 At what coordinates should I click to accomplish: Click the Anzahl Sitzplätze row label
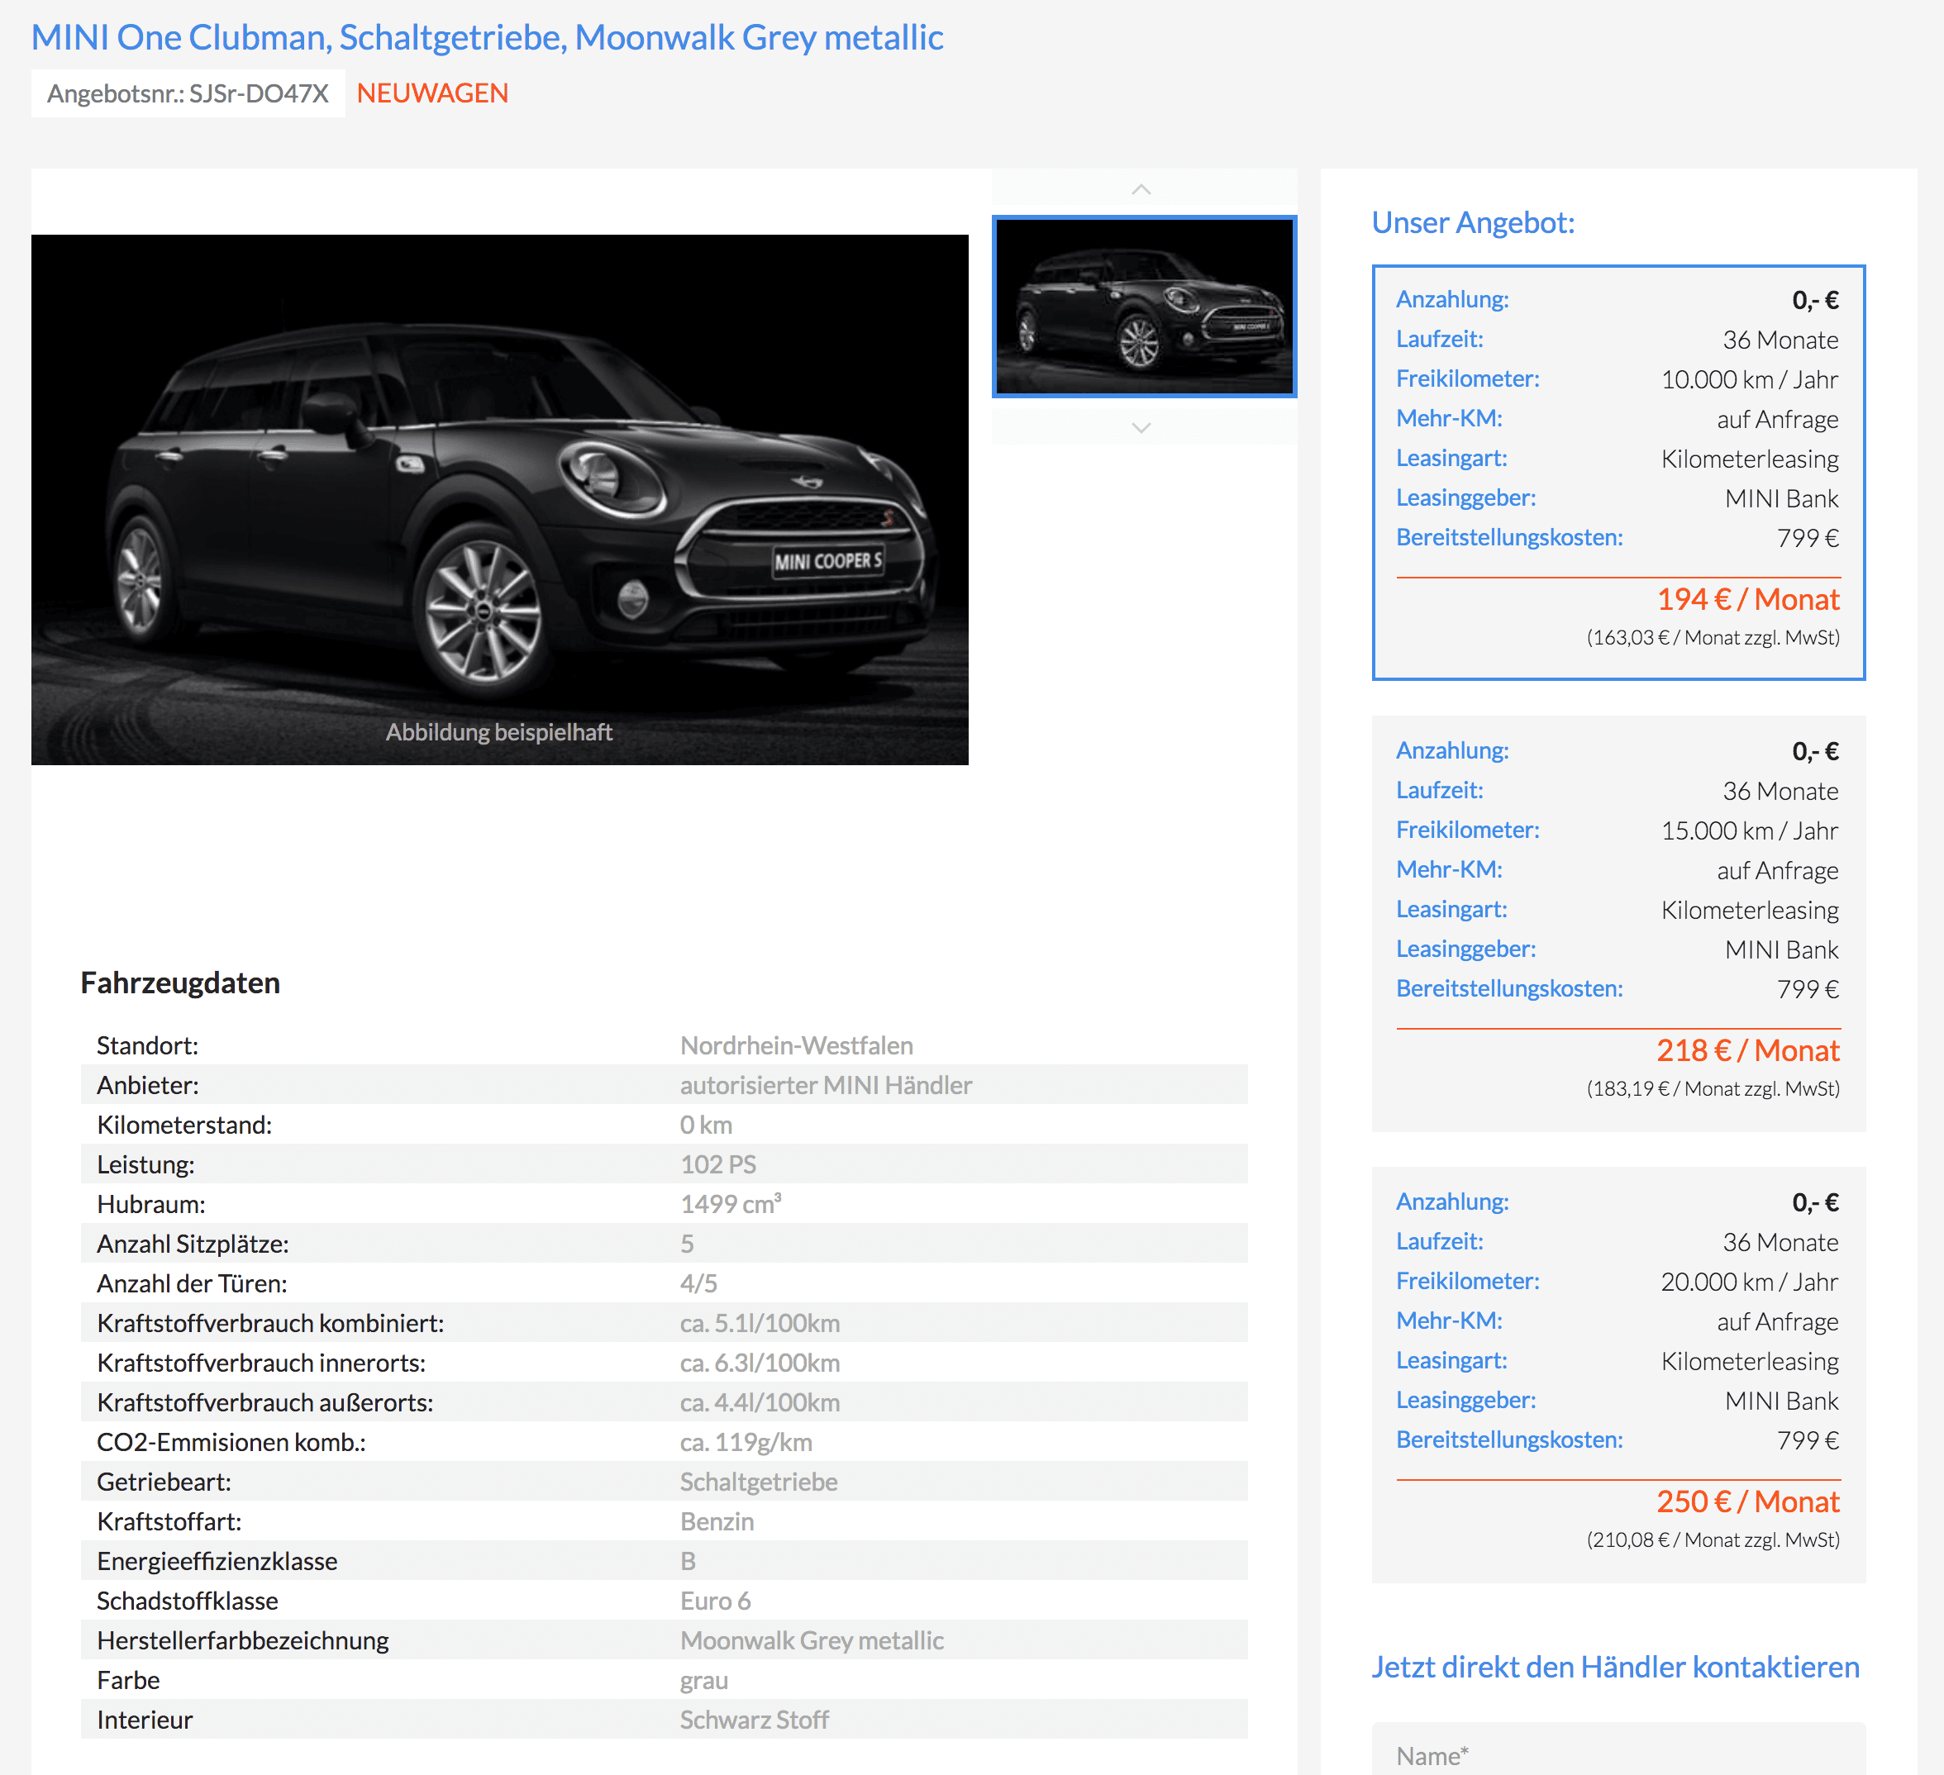pos(193,1244)
